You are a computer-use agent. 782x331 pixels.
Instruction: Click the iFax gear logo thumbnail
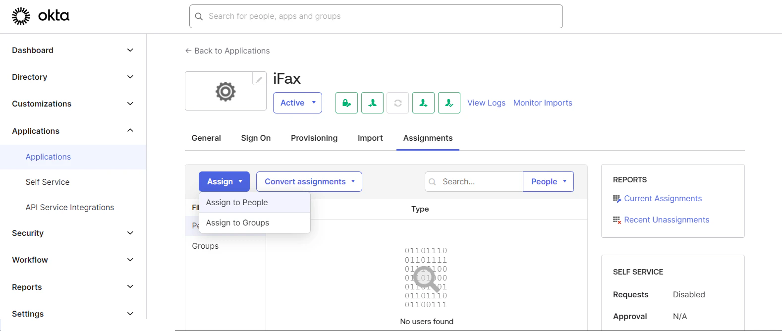tap(225, 91)
